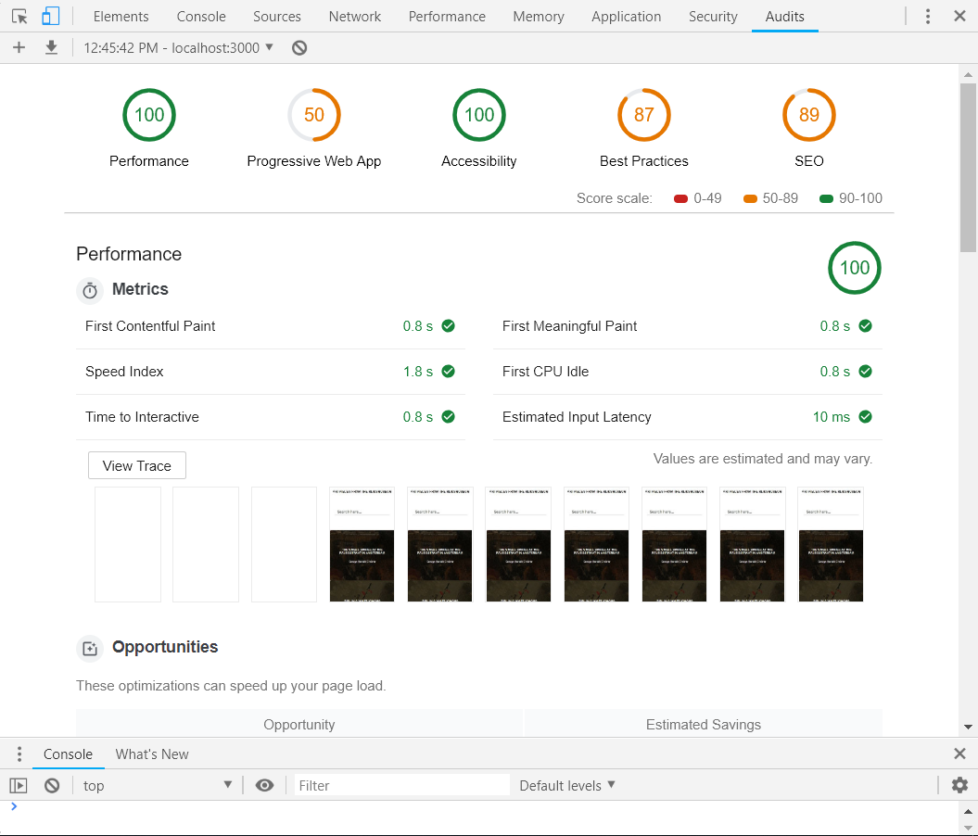Click the Best Practices 87 gauge
The image size is (978, 836).
pyautogui.click(x=643, y=115)
